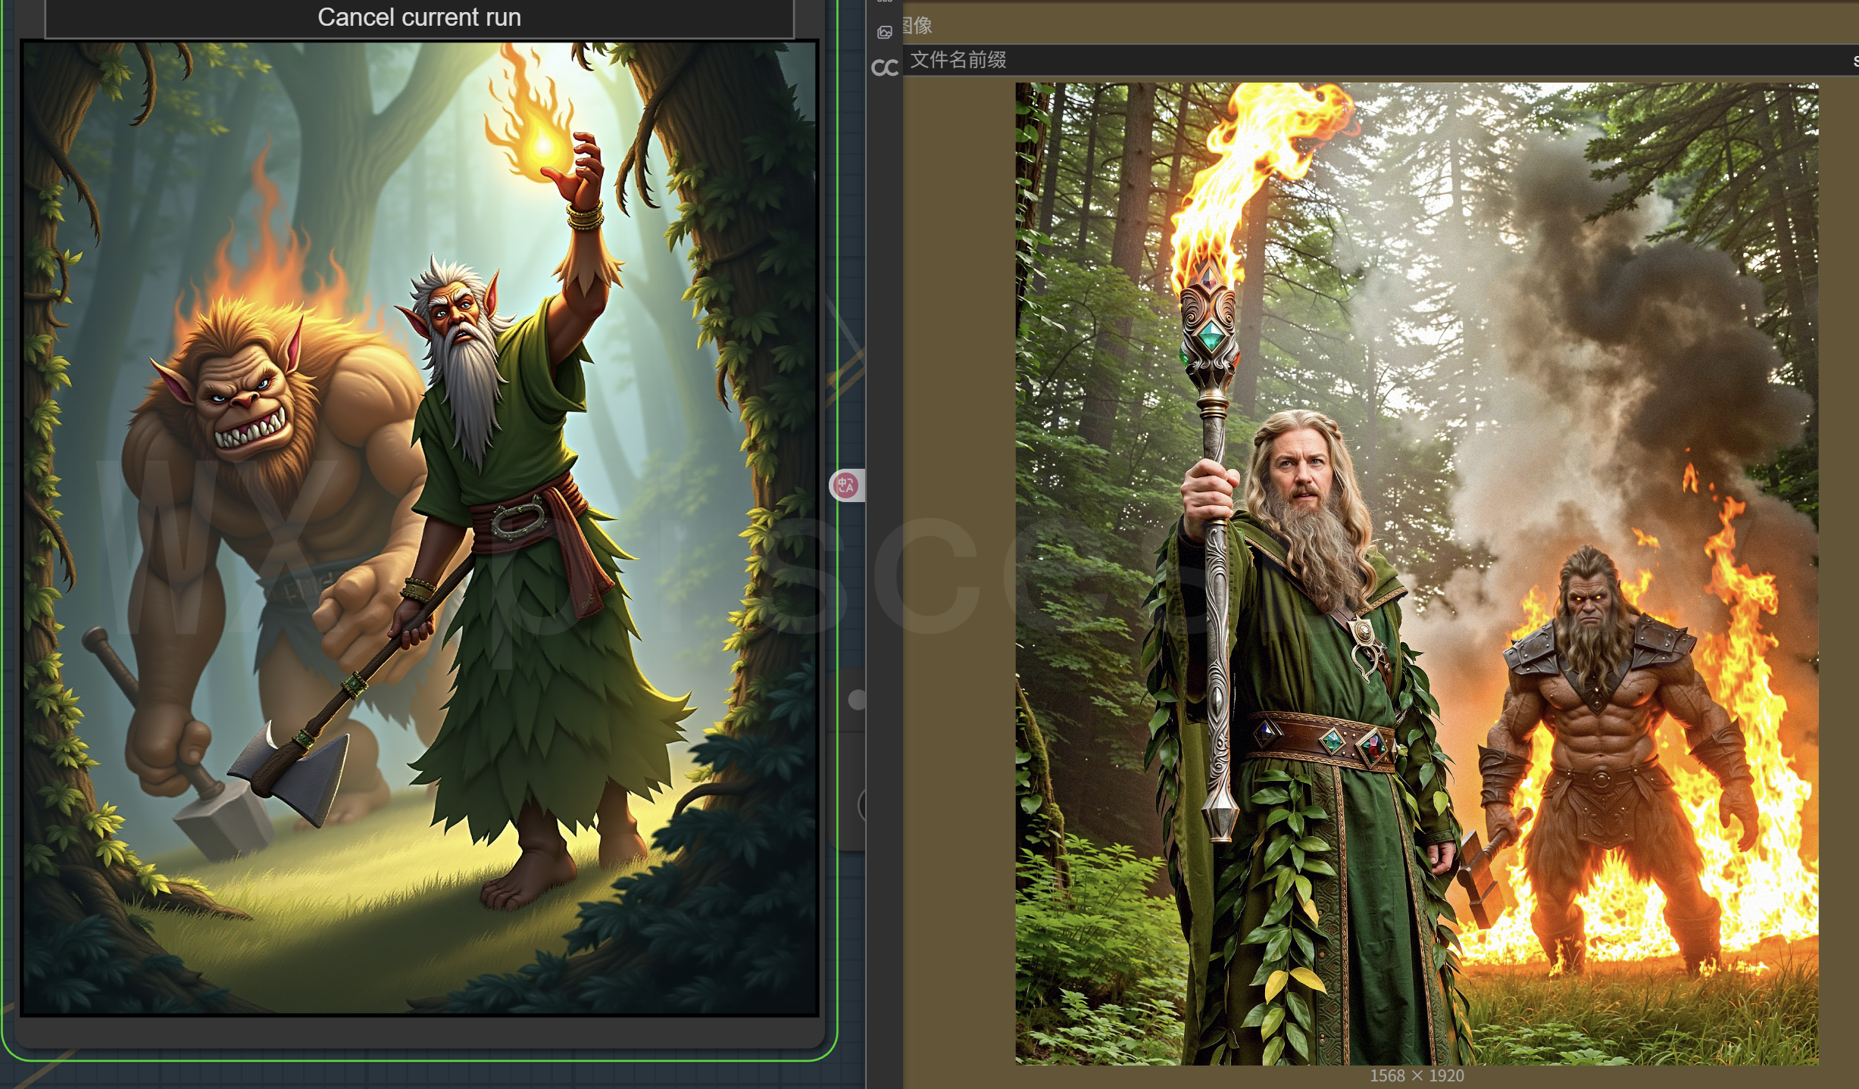Click the partially visible top sidebar icon
Screen dimensions: 1859x1089
[884, 2]
